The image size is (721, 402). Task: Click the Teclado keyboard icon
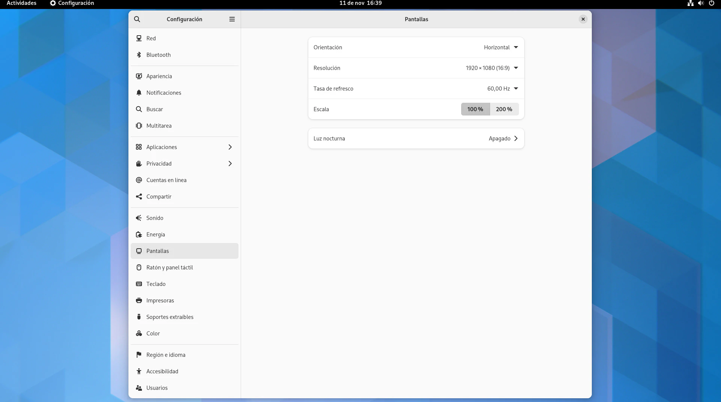tap(139, 284)
